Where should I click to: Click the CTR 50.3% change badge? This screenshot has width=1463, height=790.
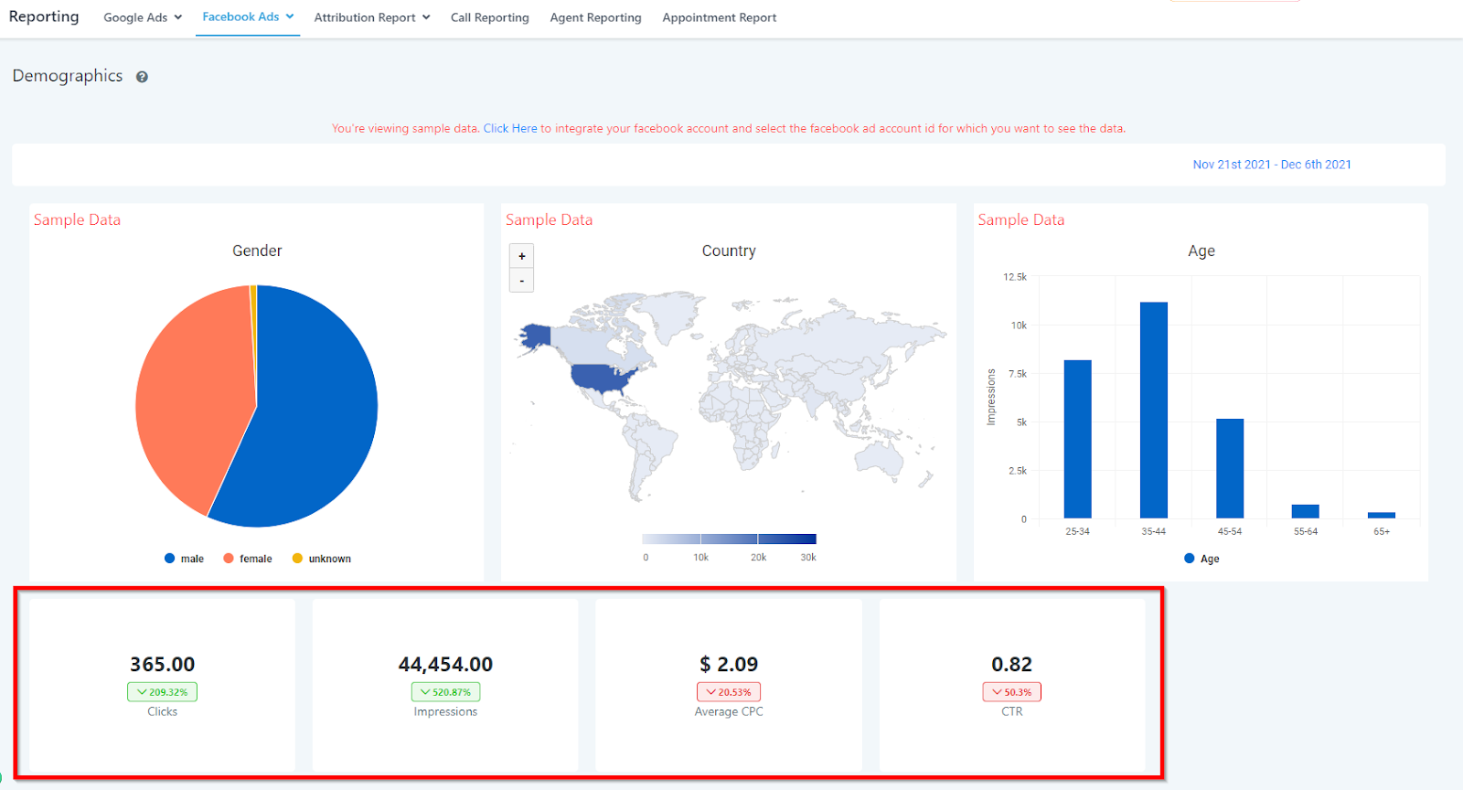click(1011, 692)
